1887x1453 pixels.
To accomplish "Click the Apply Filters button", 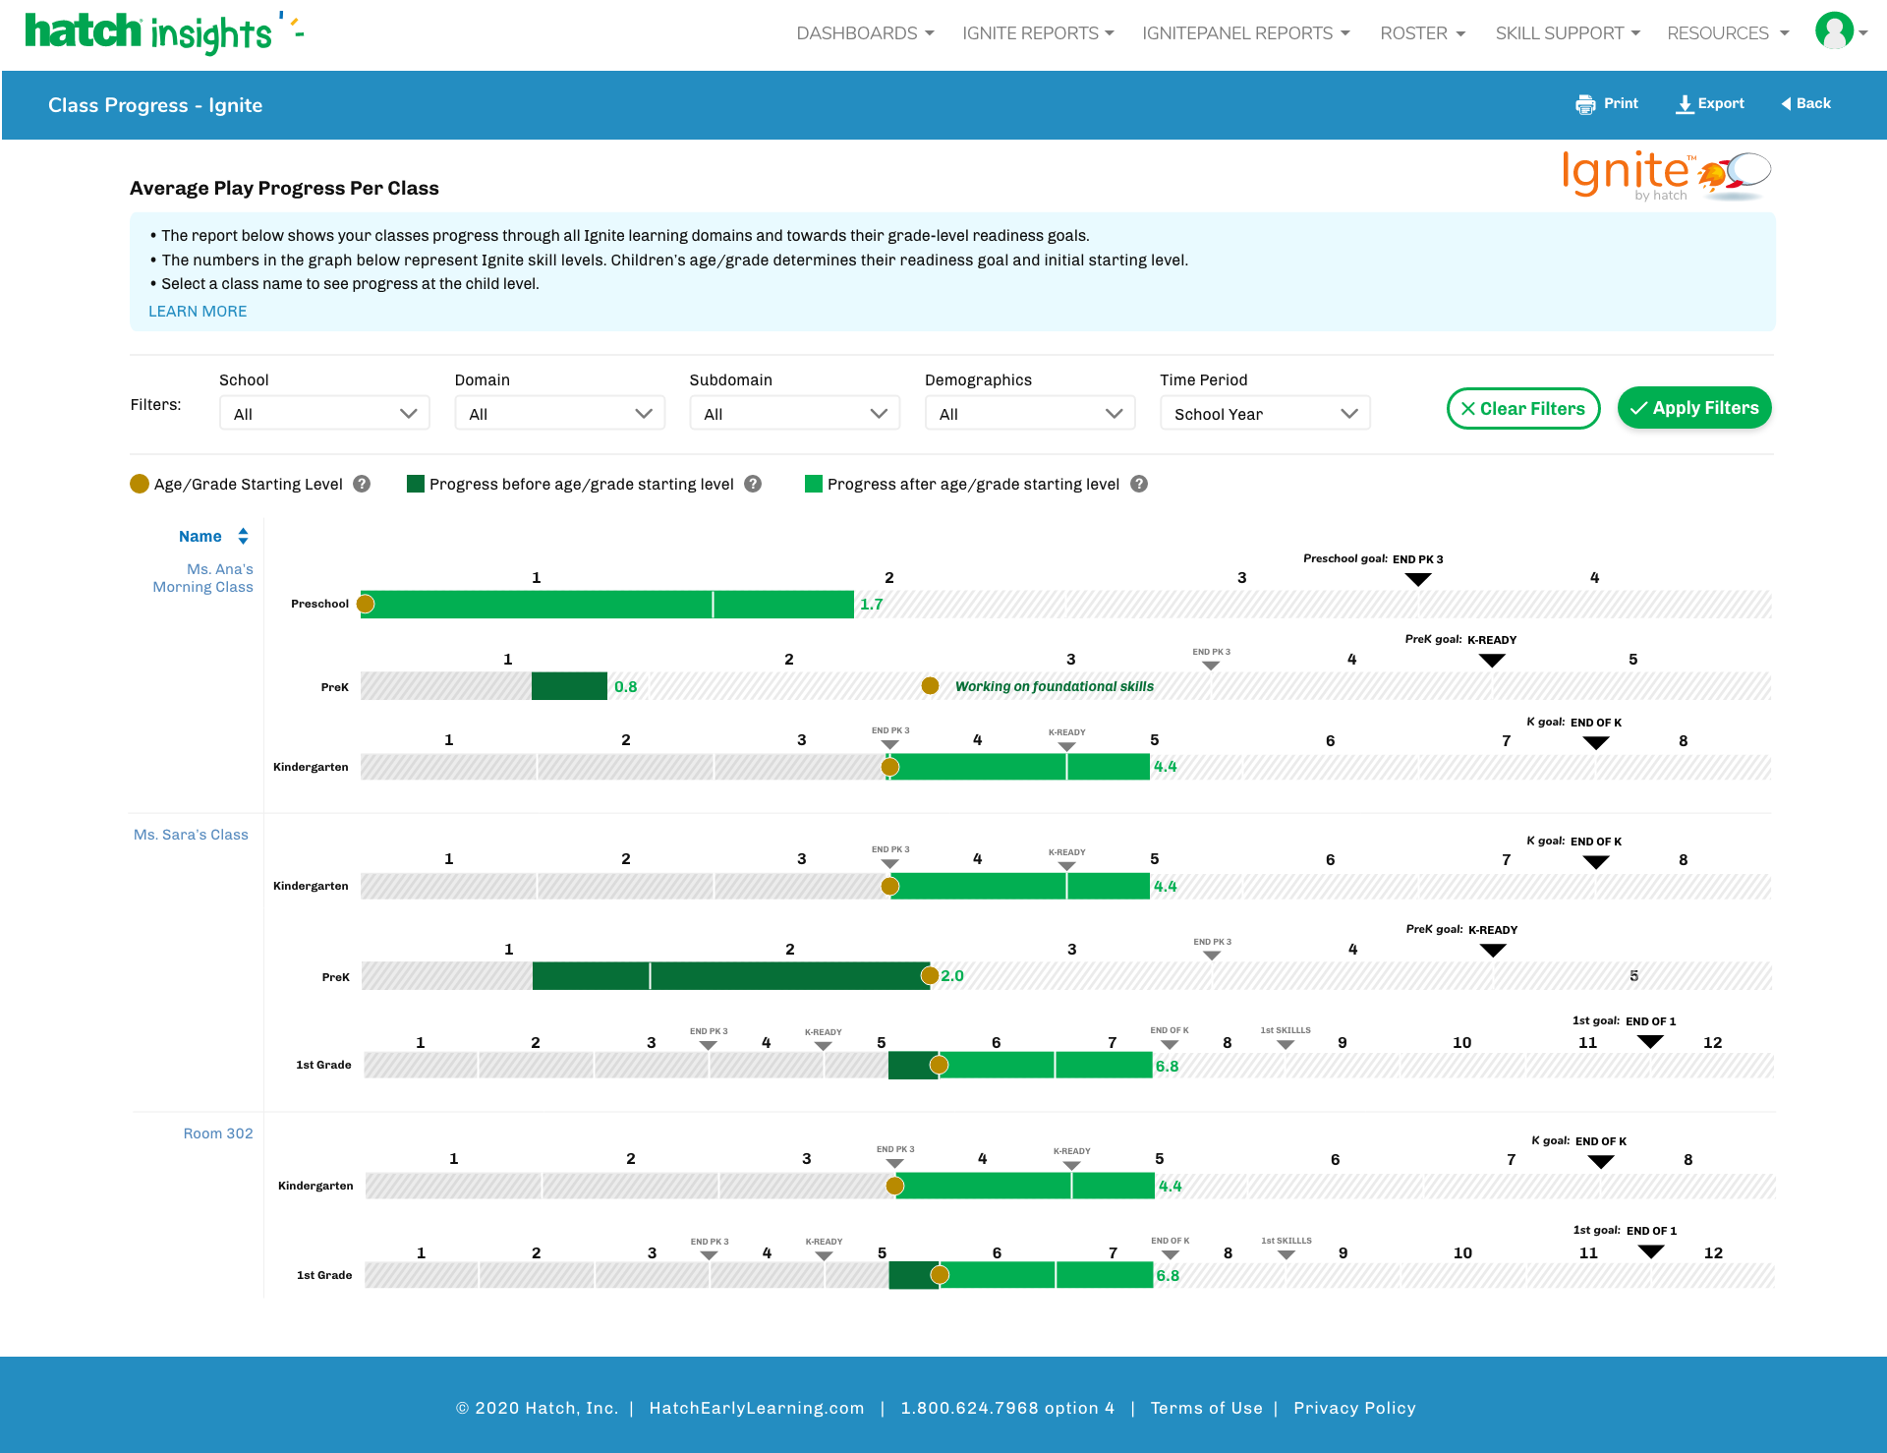I will [x=1693, y=407].
